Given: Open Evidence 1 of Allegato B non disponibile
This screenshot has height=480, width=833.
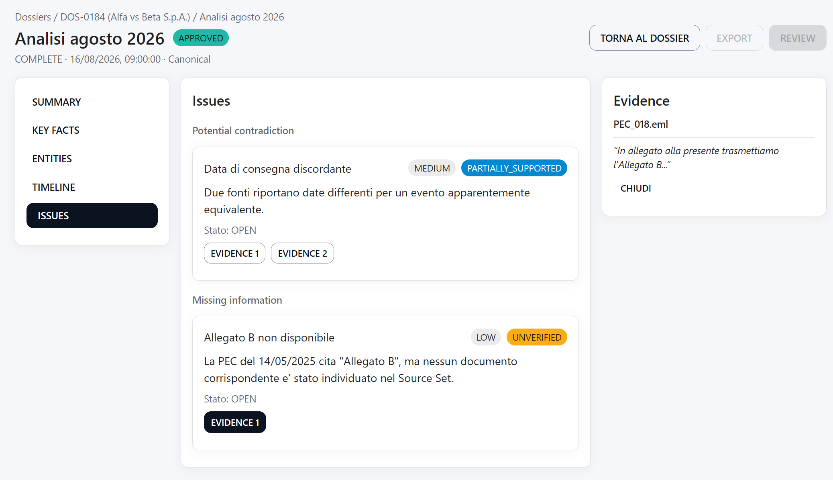Looking at the screenshot, I should point(235,423).
